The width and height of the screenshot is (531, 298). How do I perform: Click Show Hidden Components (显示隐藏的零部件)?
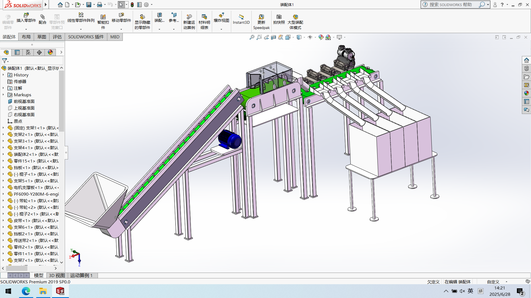(x=142, y=22)
